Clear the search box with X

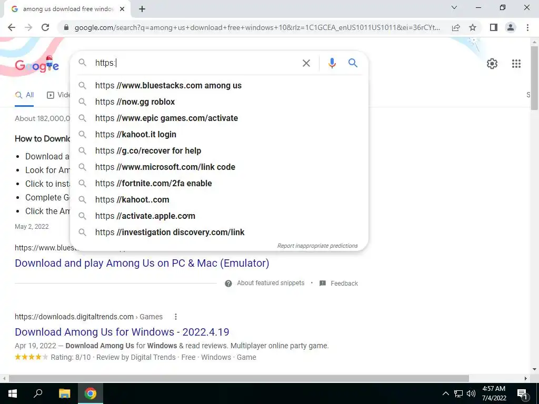coord(306,63)
